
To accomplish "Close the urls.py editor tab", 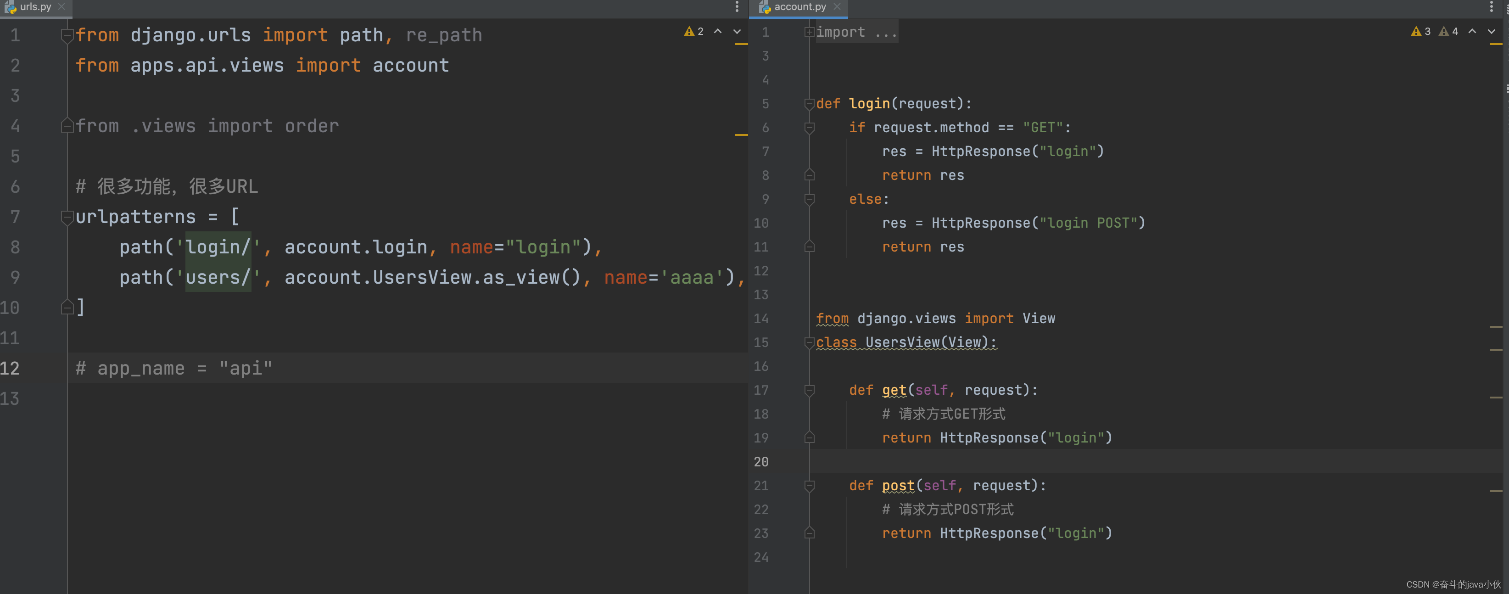I will coord(61,7).
